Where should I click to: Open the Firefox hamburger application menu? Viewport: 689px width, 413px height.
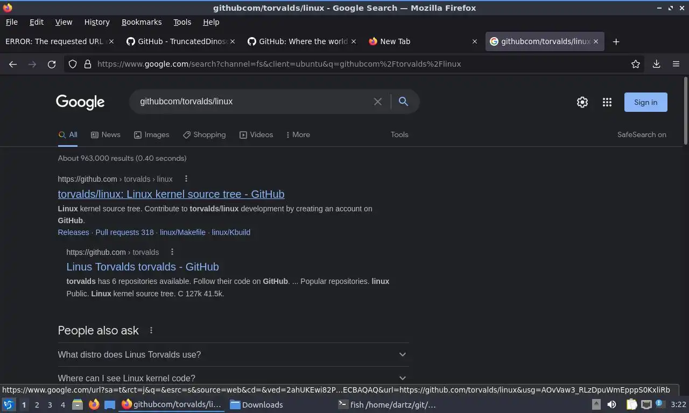[676, 64]
